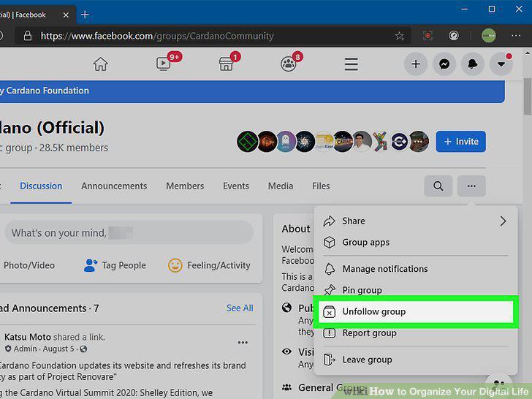Click the browser performance gauge icon
Viewport: 532px width, 399px height.
coord(454,35)
